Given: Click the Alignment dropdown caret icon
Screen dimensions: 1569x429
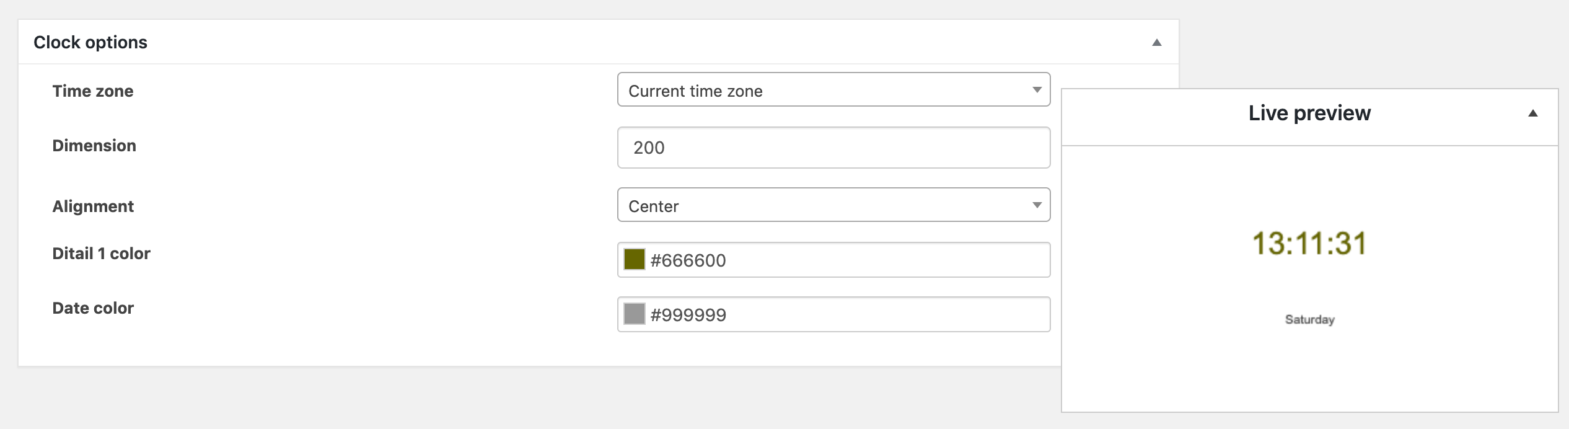Looking at the screenshot, I should pyautogui.click(x=1037, y=205).
